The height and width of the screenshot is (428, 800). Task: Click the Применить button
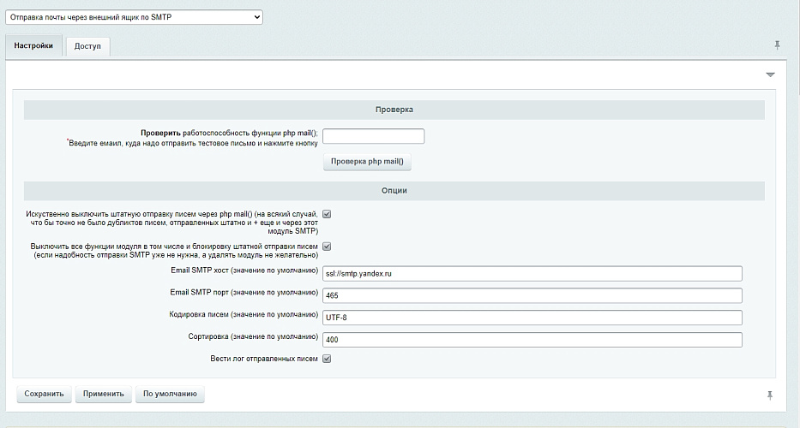click(103, 395)
